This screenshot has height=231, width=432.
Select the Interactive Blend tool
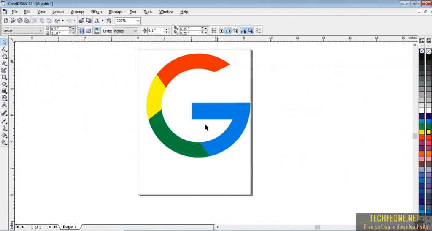pos(4,113)
